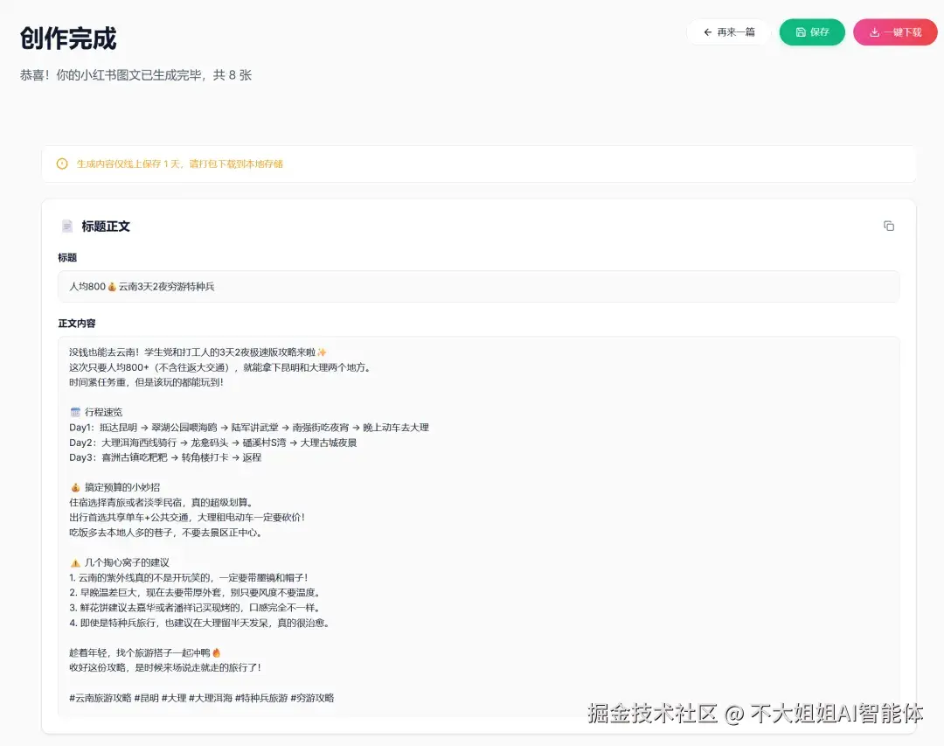Click the back arrow icon in 再来一篇
The image size is (944, 746).
coord(707,32)
